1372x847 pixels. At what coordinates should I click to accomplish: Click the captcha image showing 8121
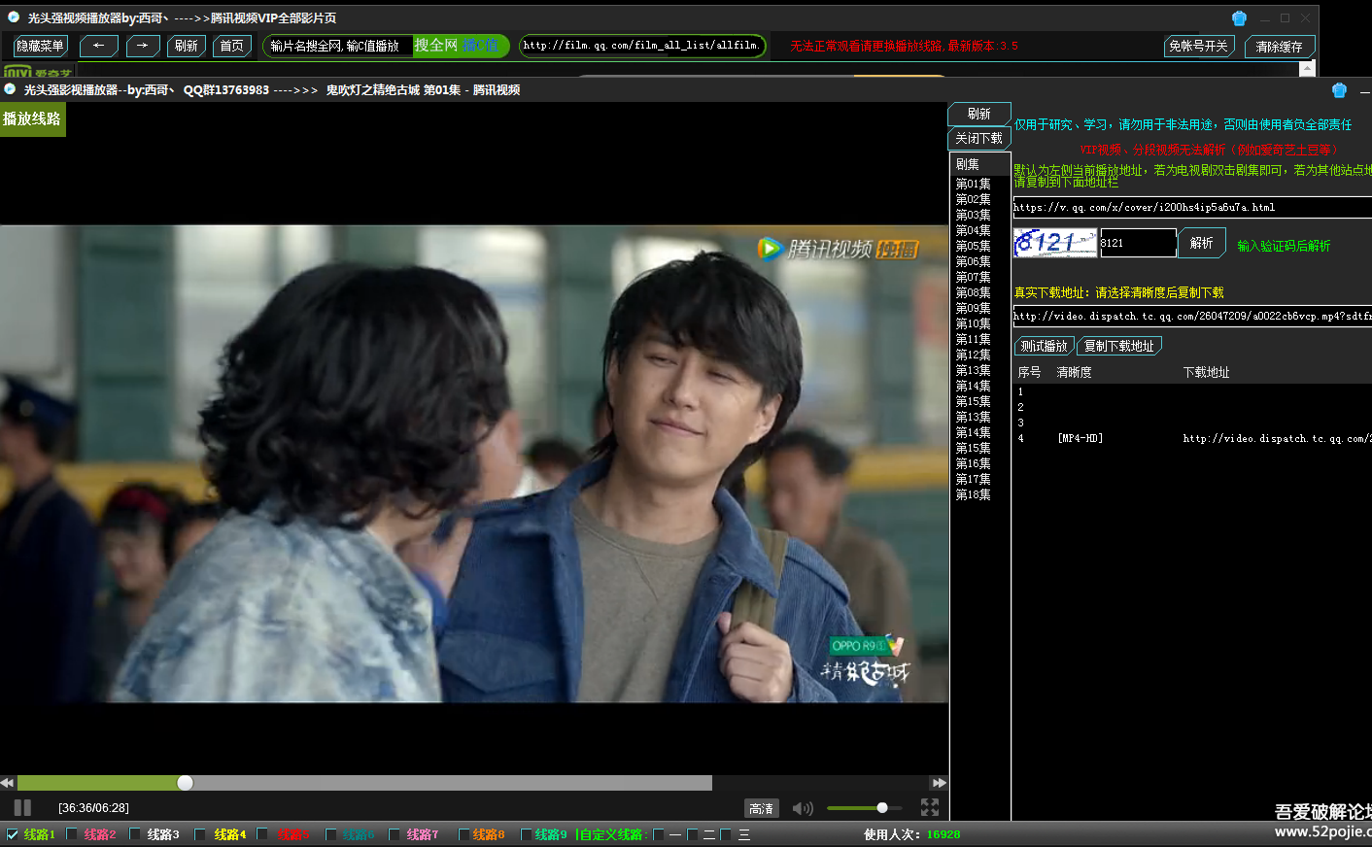pyautogui.click(x=1055, y=243)
